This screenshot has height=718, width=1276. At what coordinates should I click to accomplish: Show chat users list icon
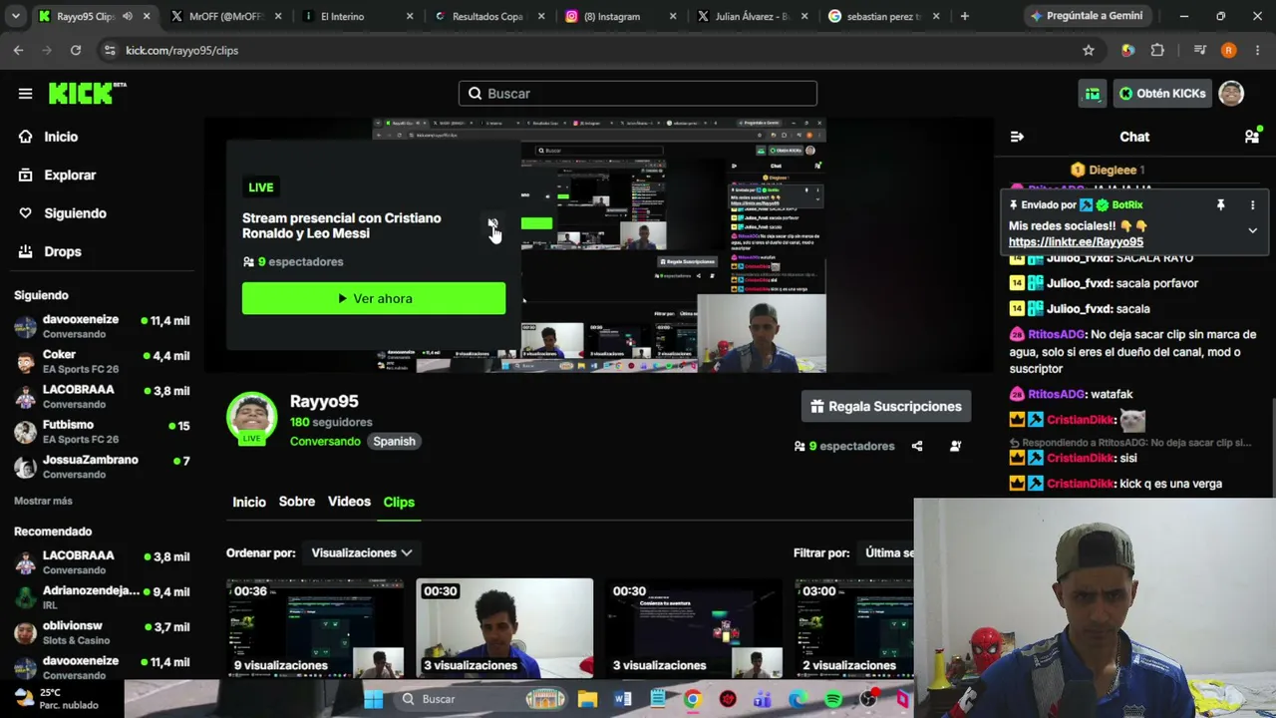click(1252, 137)
